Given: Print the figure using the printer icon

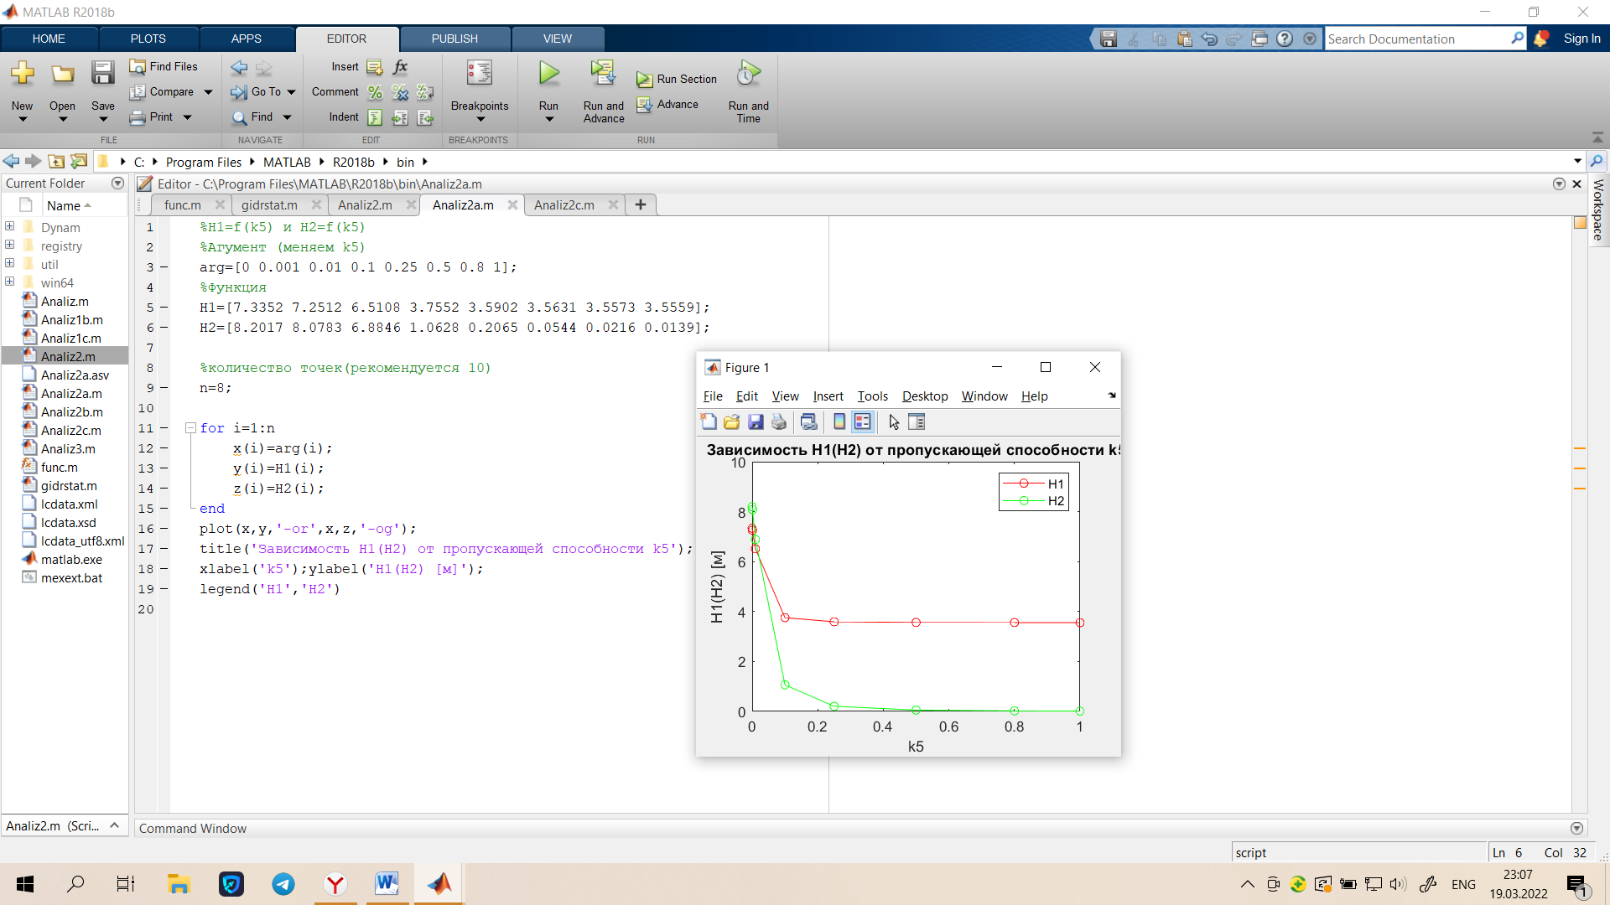Looking at the screenshot, I should [779, 422].
